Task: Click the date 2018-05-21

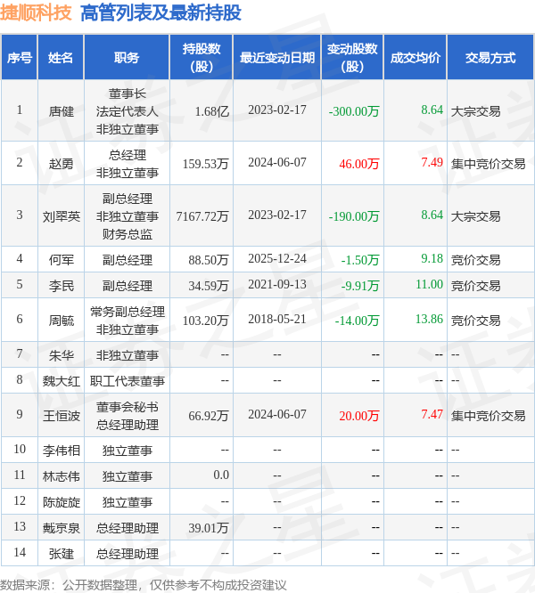Action: (277, 319)
